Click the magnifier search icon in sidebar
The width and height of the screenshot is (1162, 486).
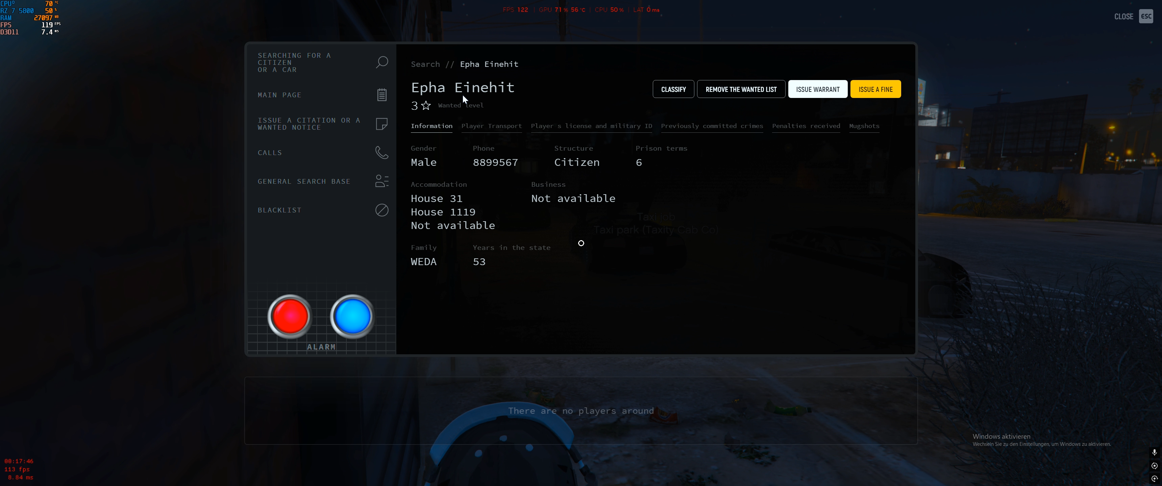coord(381,62)
